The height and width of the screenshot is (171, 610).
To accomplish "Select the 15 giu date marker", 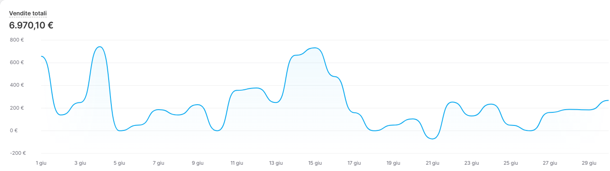I will [x=315, y=162].
